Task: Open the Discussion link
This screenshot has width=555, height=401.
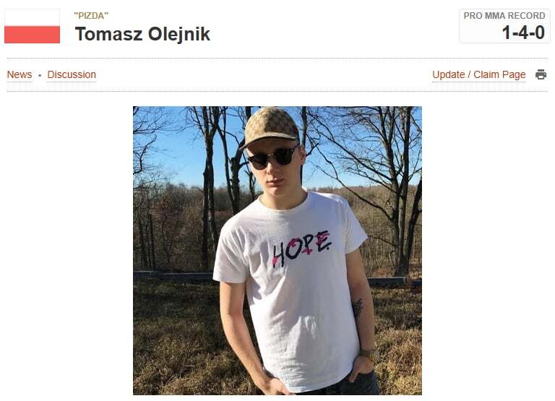Action: tap(72, 74)
